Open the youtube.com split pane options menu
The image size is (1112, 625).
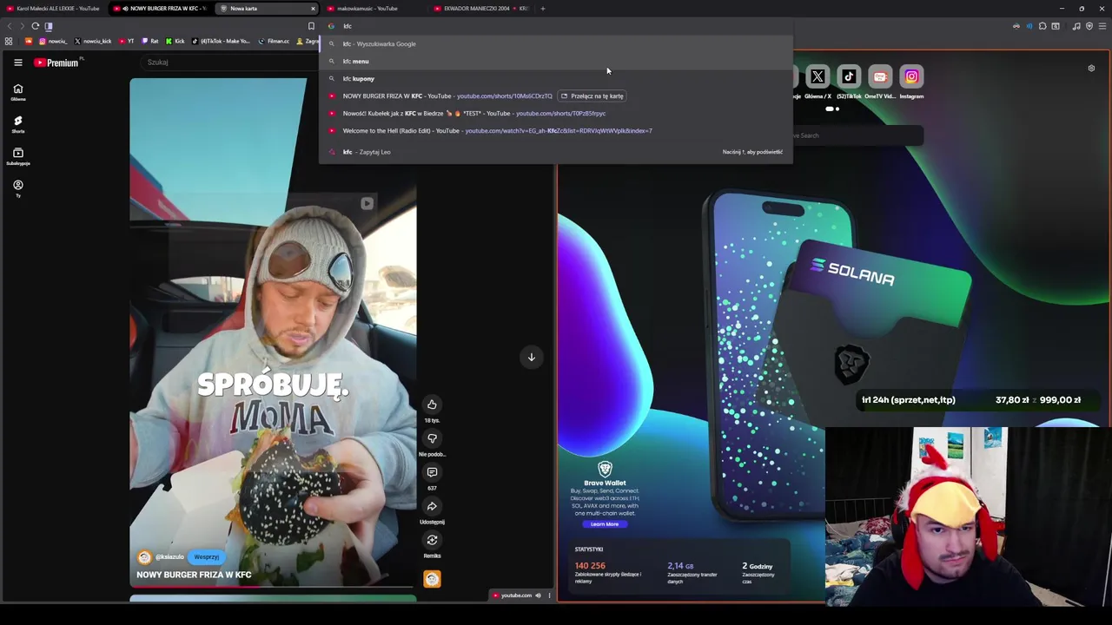(x=549, y=595)
